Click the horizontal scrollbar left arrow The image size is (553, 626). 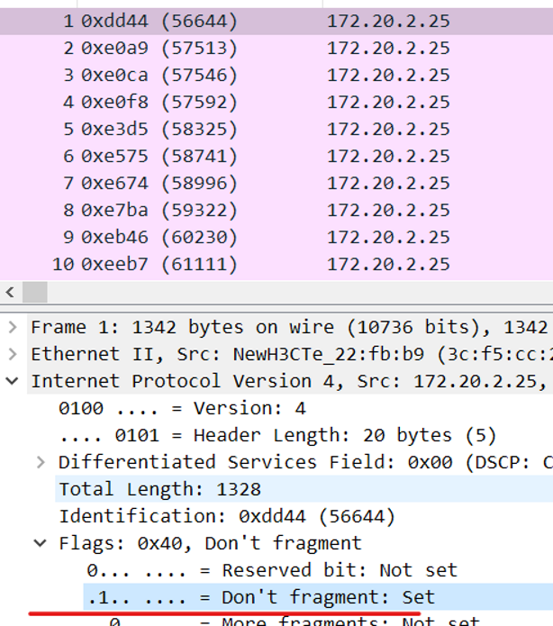point(10,293)
